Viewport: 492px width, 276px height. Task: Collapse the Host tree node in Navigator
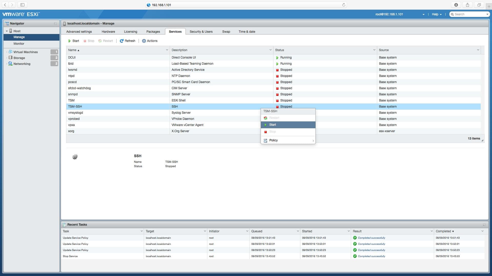7,31
